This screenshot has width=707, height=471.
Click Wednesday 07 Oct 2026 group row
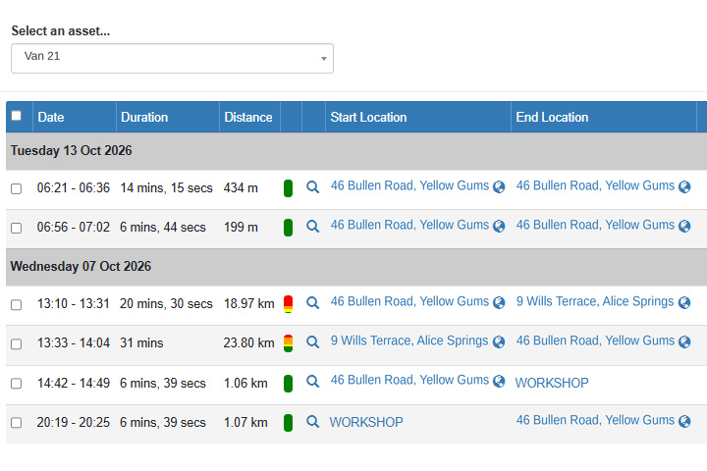pos(356,266)
